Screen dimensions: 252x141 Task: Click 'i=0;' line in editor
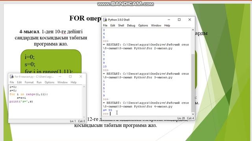pos(13,87)
